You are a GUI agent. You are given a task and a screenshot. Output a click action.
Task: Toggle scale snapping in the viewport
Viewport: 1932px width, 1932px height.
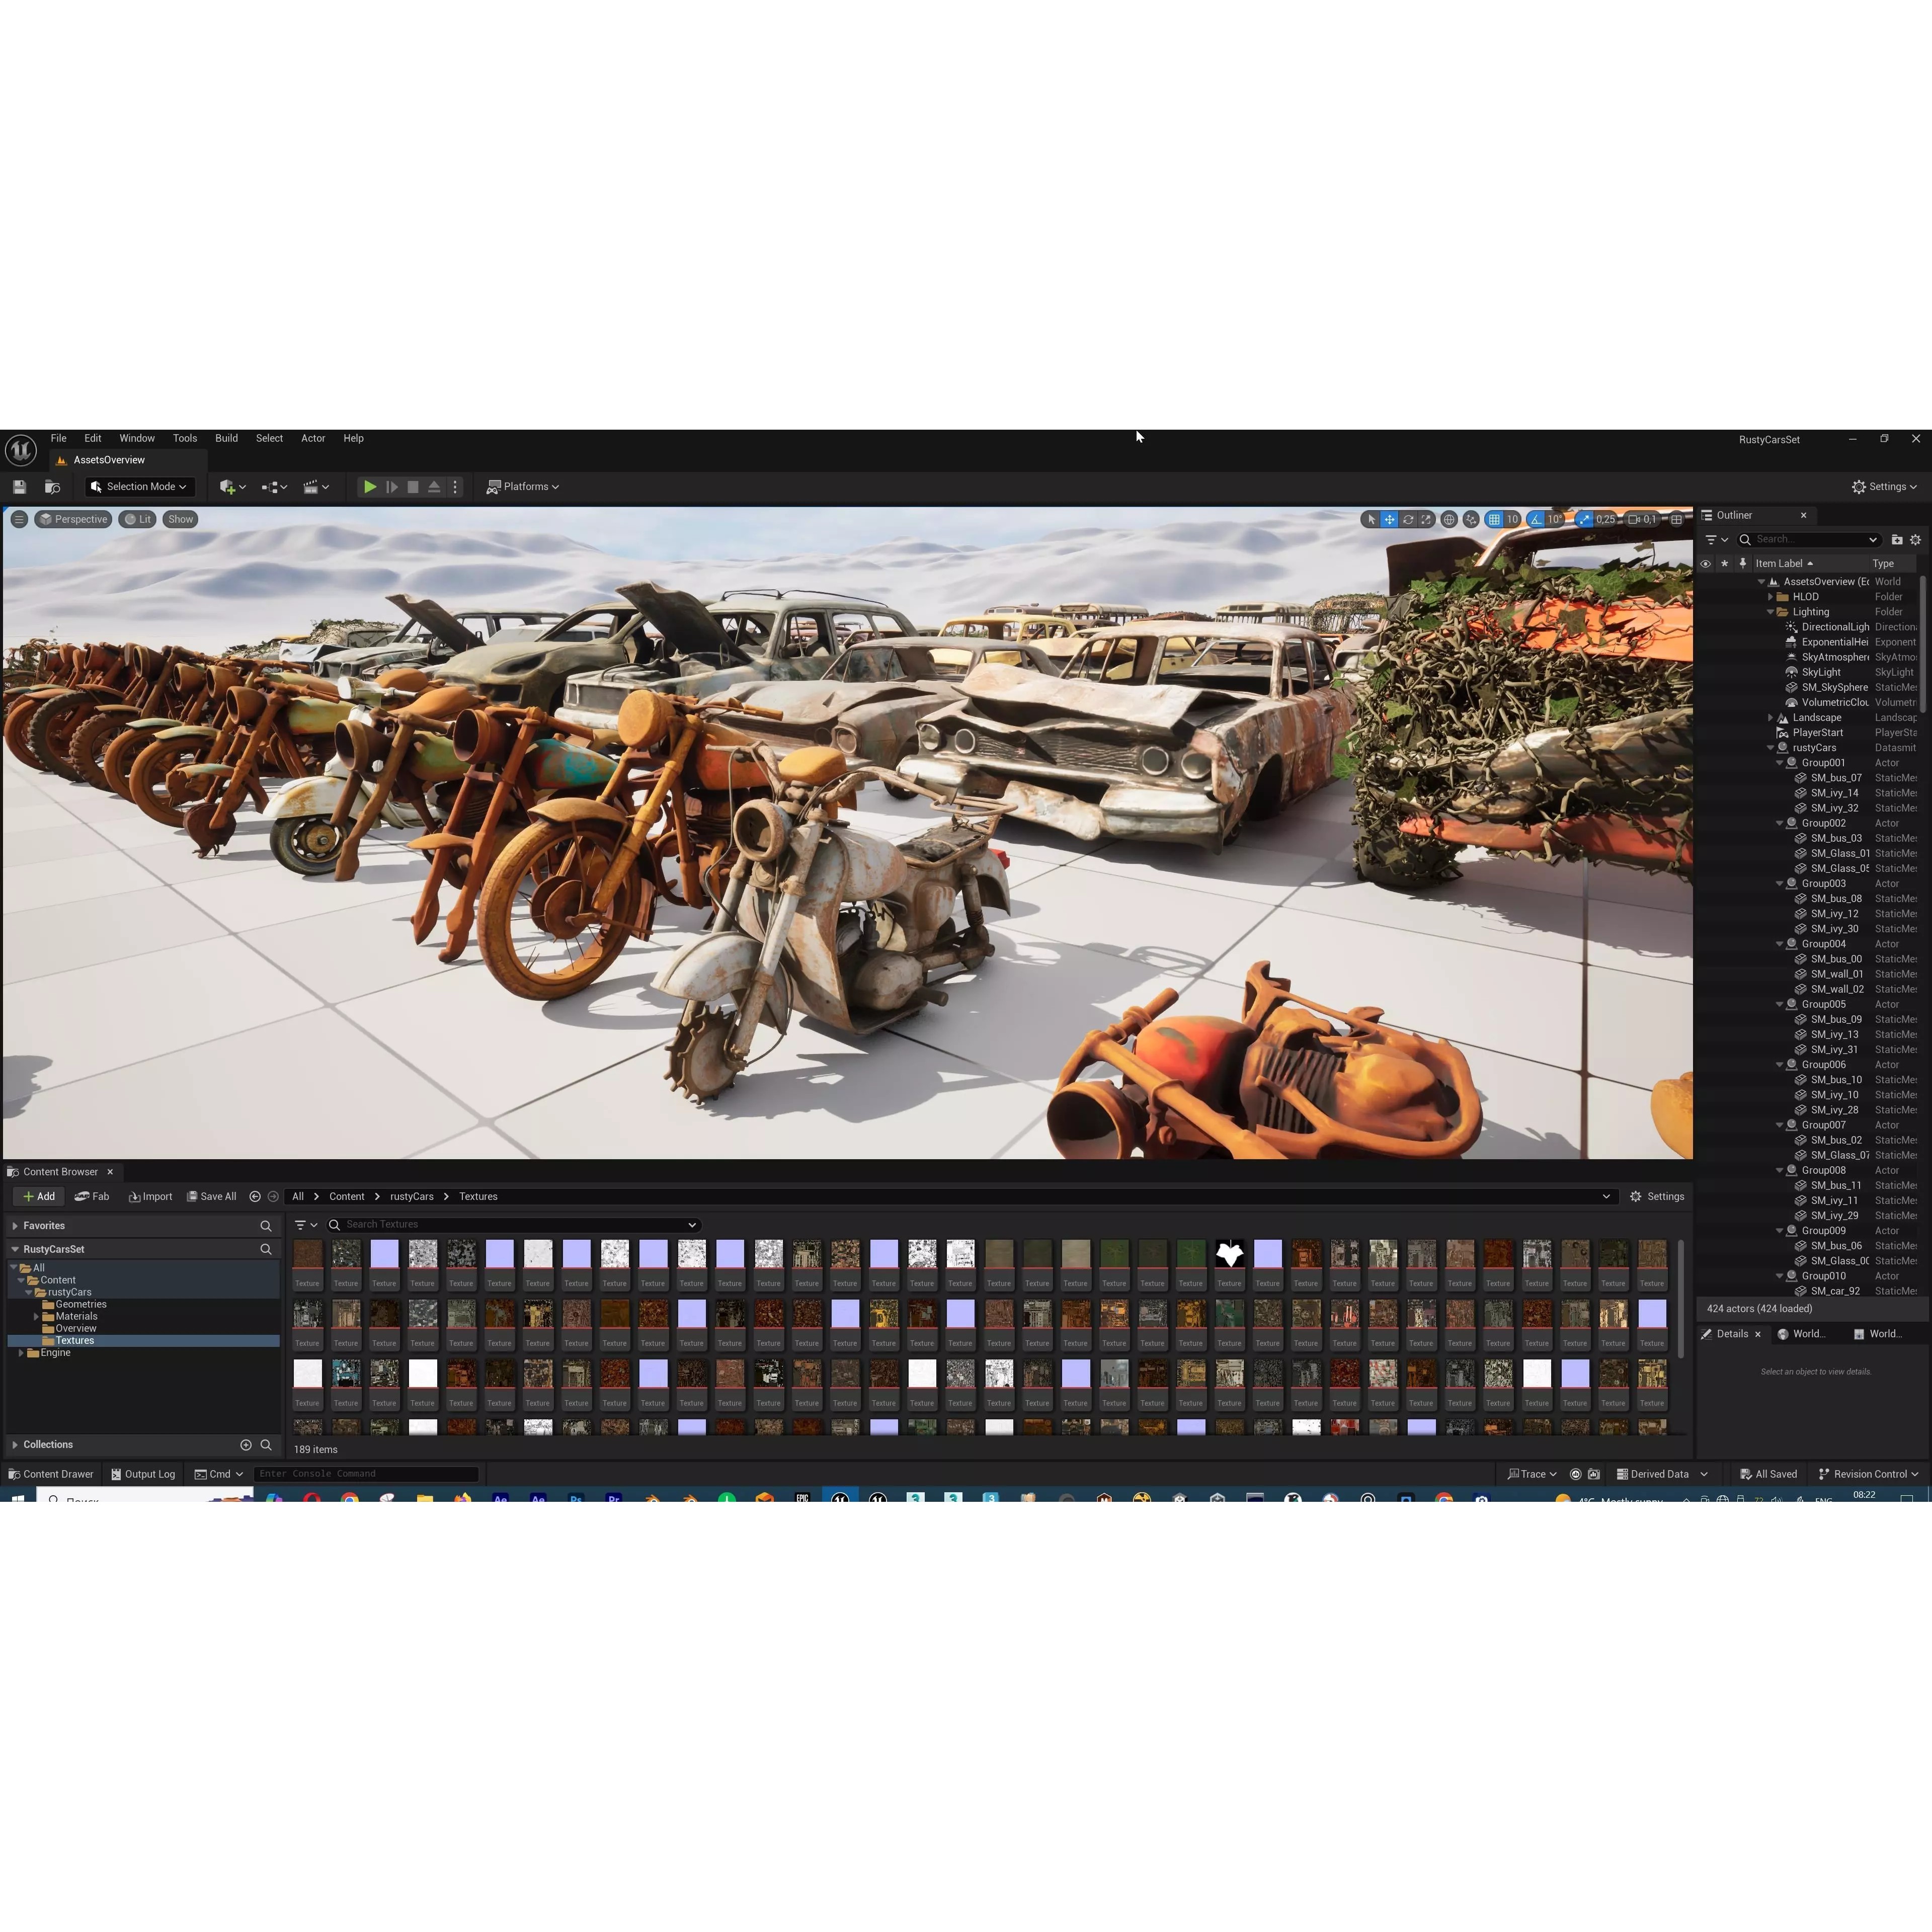pyautogui.click(x=1584, y=519)
